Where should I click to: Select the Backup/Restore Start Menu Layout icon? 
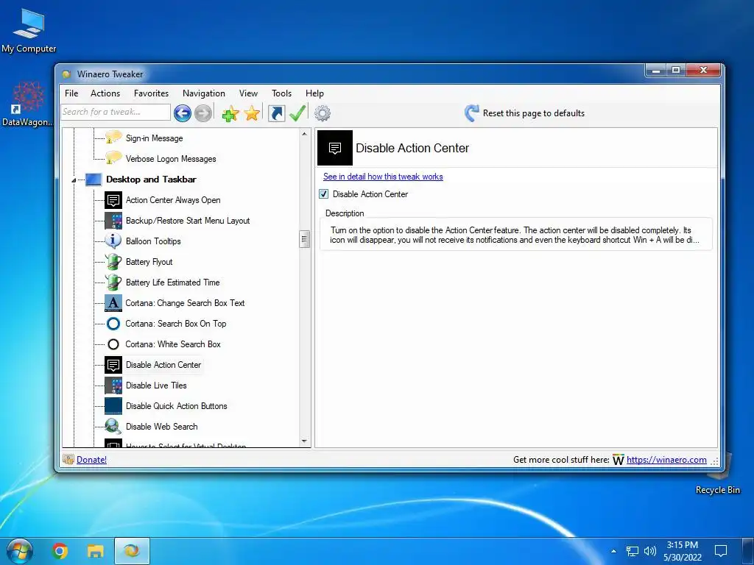(113, 221)
